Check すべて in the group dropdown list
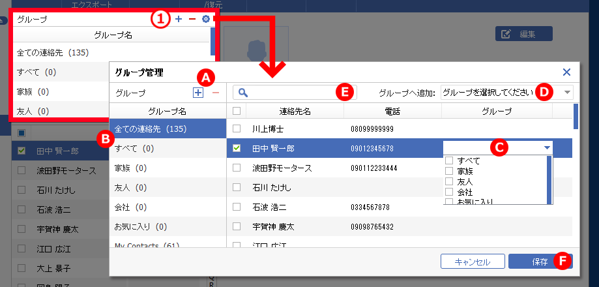Viewport: 599px width, 287px height. tap(449, 160)
